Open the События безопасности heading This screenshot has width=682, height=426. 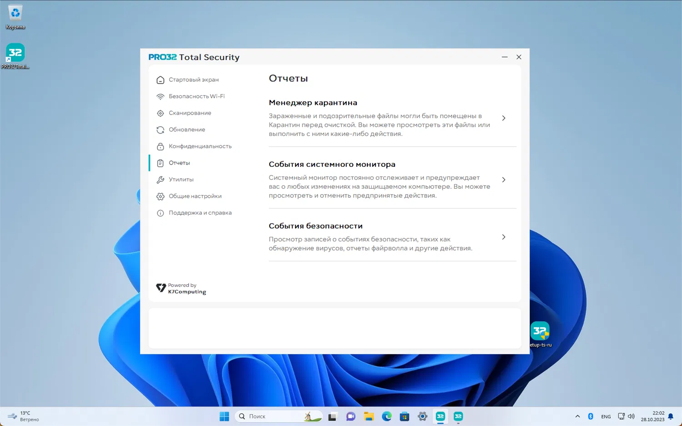pos(316,226)
